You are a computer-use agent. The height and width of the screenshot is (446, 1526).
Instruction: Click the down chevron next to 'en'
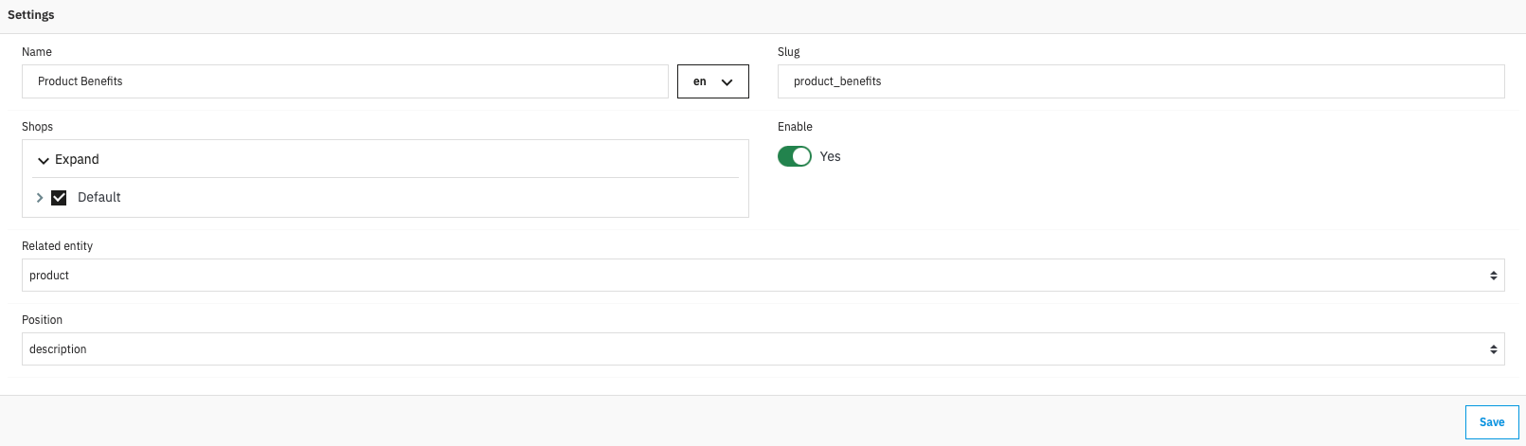point(727,82)
